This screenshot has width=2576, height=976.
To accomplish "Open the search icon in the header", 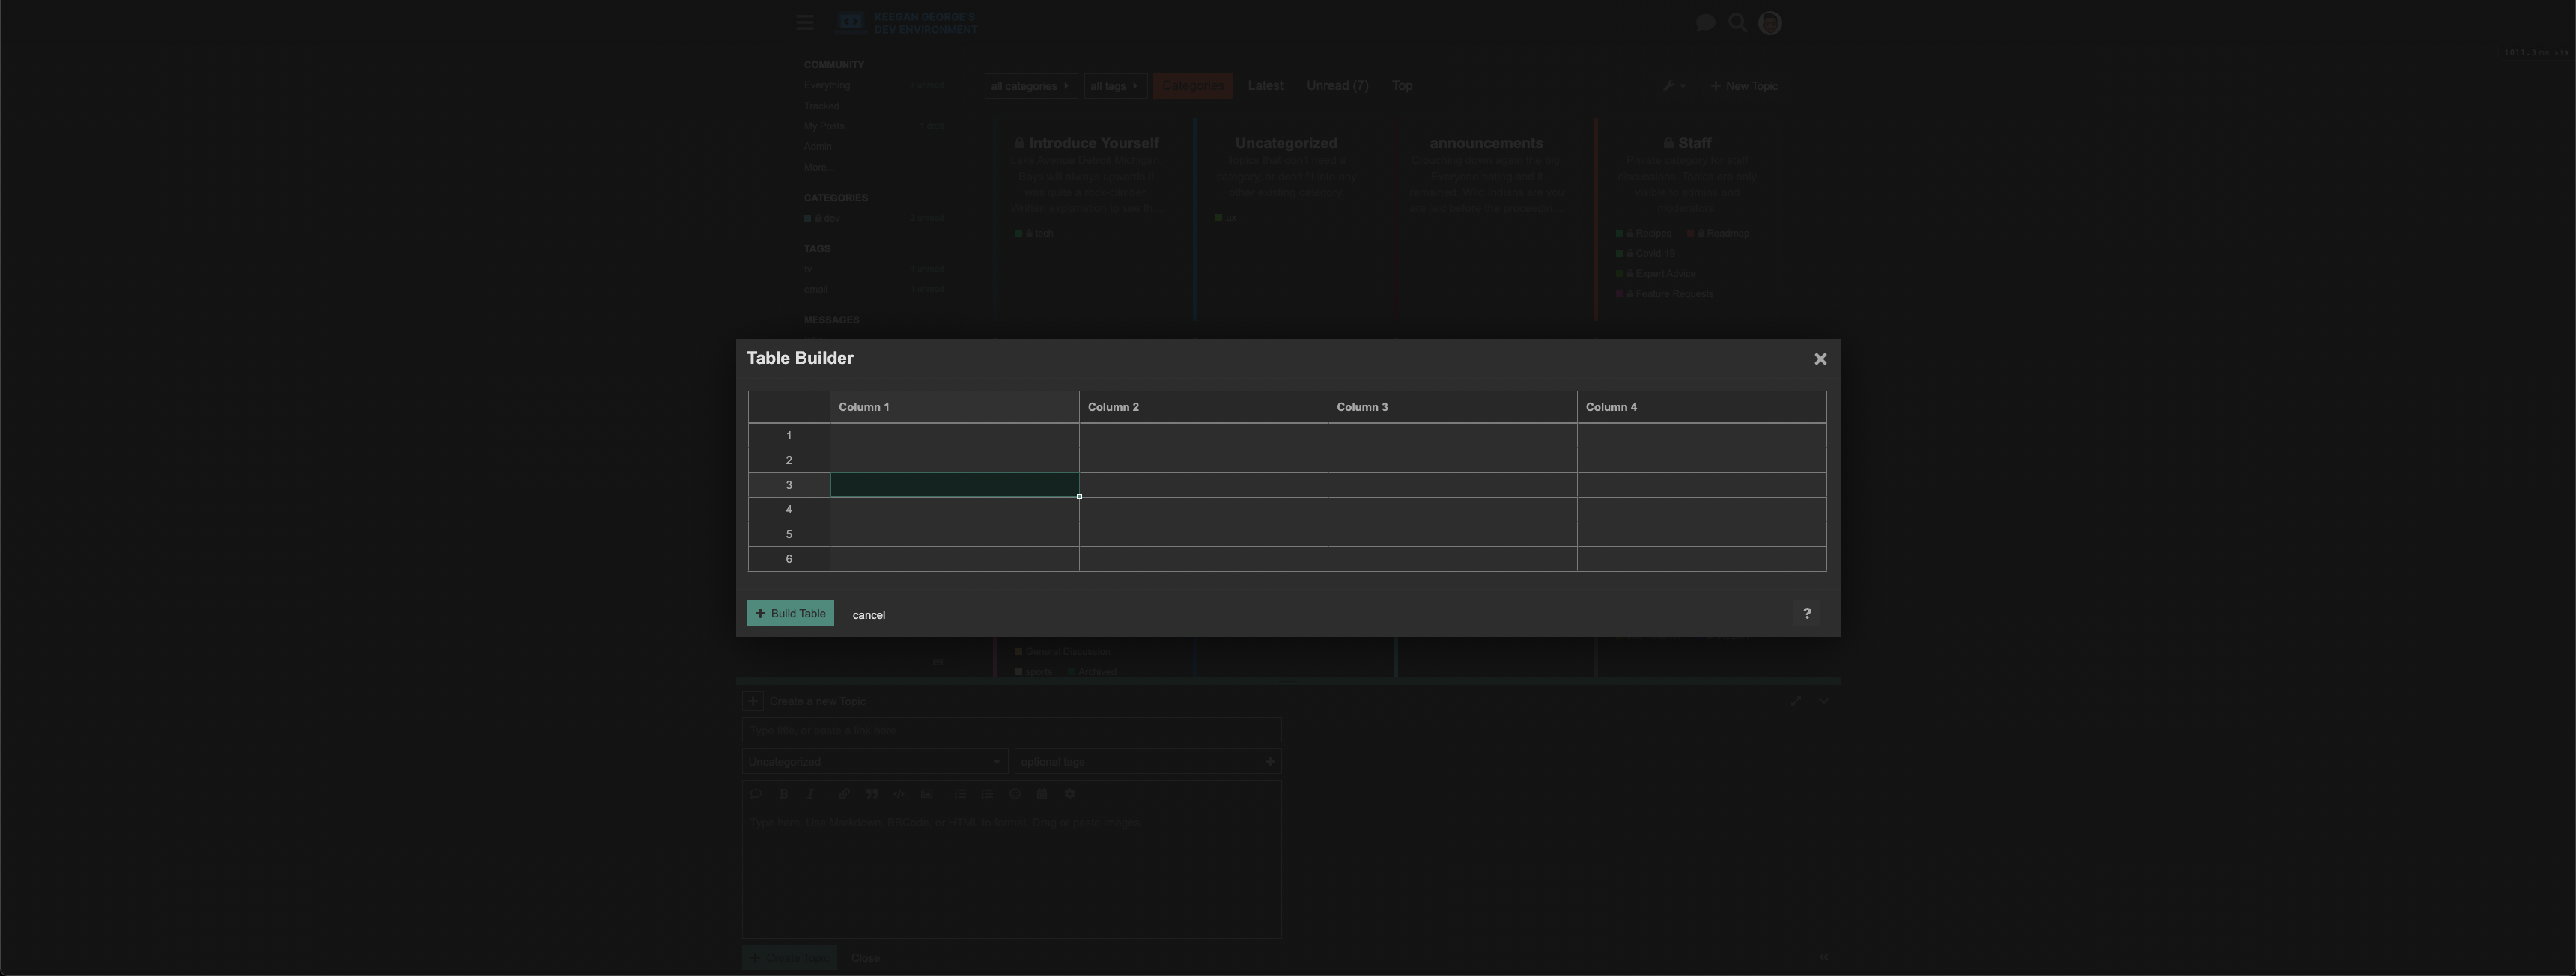I will click(1738, 22).
